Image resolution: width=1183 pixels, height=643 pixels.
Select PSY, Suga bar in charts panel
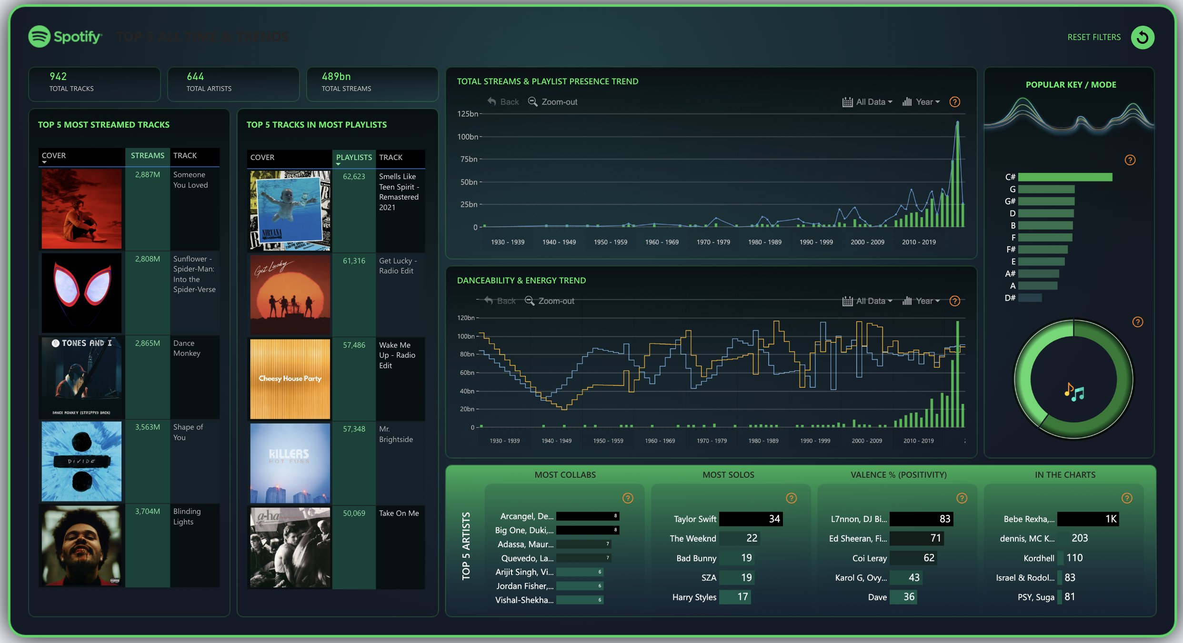coord(1060,597)
